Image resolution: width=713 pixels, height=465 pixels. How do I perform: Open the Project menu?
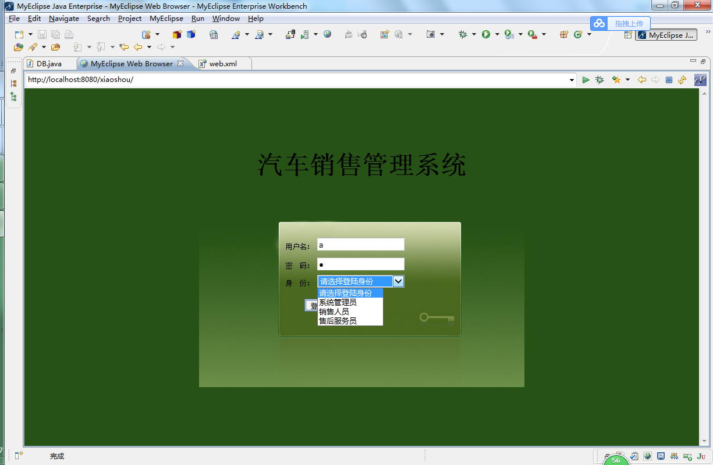coord(130,19)
